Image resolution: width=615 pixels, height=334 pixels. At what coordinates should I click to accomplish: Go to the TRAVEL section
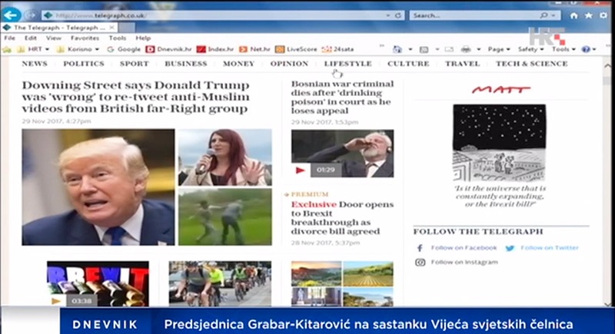tap(463, 64)
